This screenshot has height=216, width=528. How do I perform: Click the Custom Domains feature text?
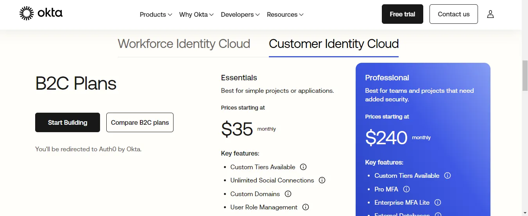pos(255,194)
